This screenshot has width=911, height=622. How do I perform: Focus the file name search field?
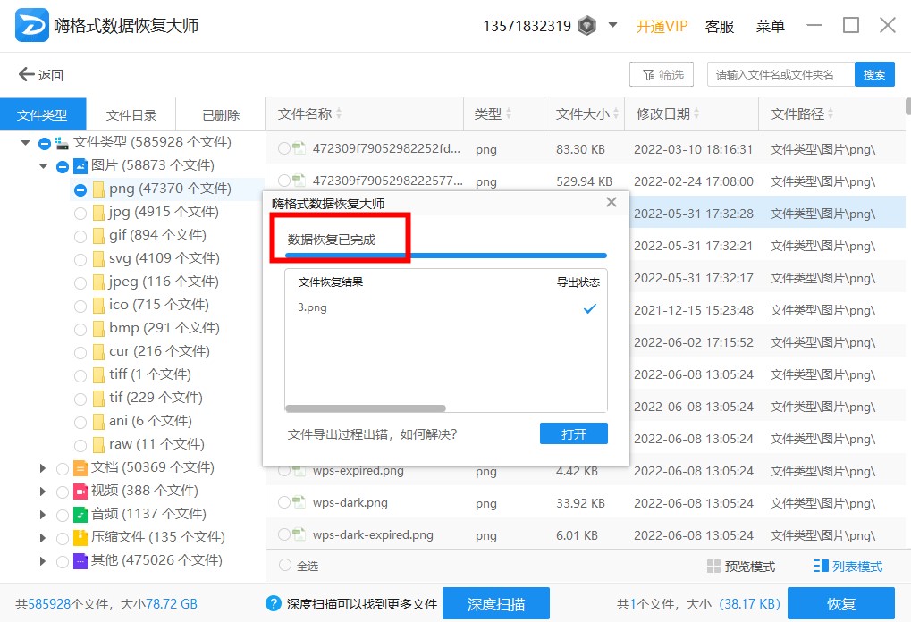click(780, 74)
